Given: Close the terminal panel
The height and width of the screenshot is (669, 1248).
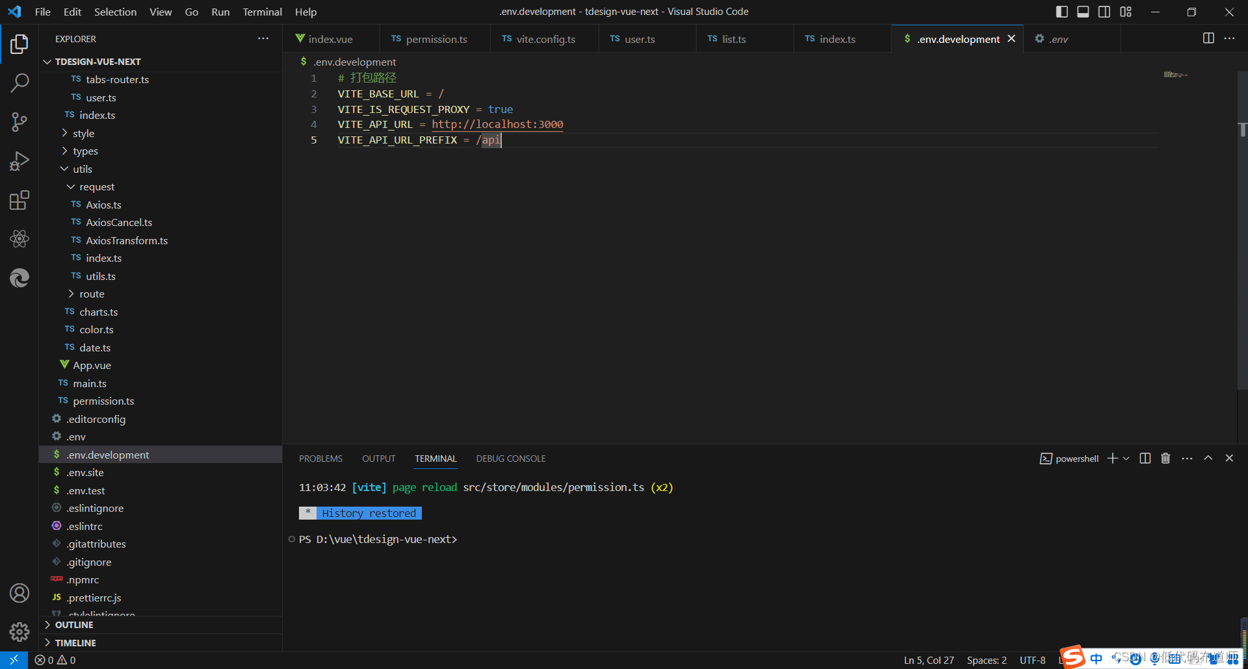Looking at the screenshot, I should tap(1229, 458).
